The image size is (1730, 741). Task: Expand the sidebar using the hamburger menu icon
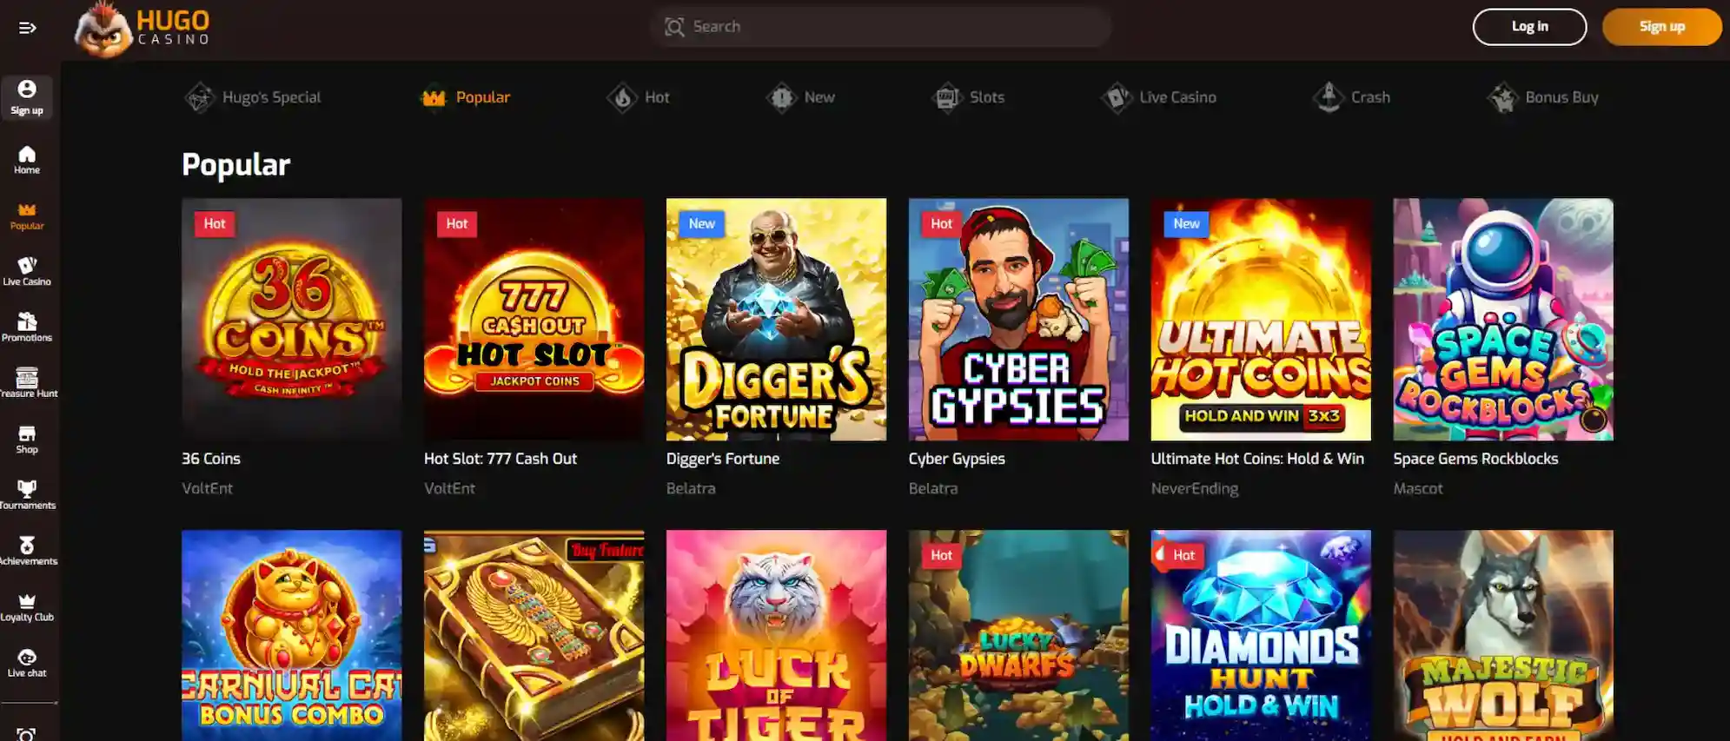pos(28,28)
